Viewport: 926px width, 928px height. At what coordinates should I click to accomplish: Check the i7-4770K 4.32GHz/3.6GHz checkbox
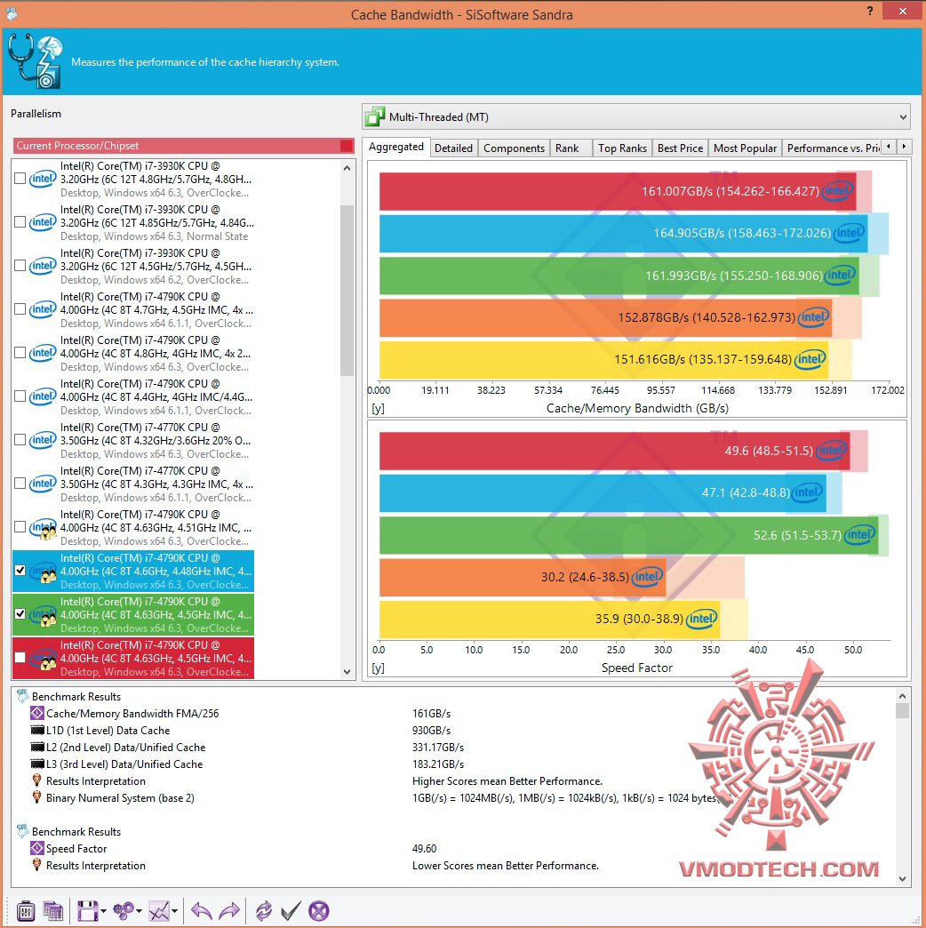[x=20, y=440]
